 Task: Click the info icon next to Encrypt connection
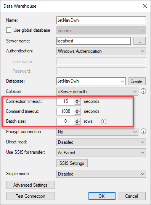click(x=143, y=131)
